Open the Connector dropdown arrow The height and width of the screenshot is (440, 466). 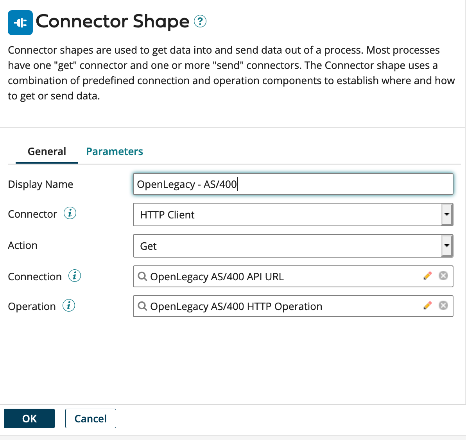pyautogui.click(x=447, y=215)
